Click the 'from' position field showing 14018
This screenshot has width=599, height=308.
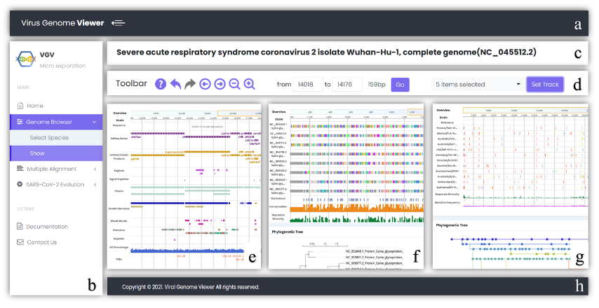click(308, 84)
